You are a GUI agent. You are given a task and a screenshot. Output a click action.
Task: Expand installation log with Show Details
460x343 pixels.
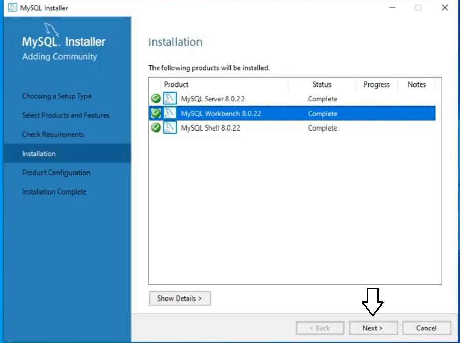180,298
